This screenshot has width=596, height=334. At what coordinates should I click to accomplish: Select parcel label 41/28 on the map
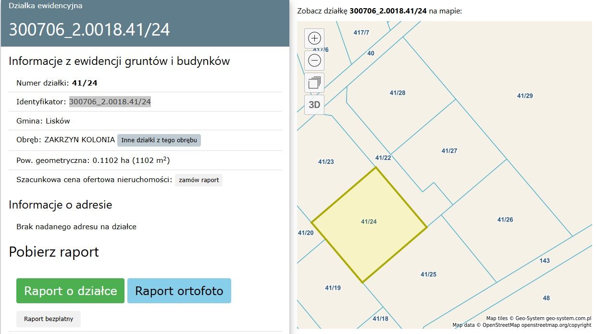397,93
